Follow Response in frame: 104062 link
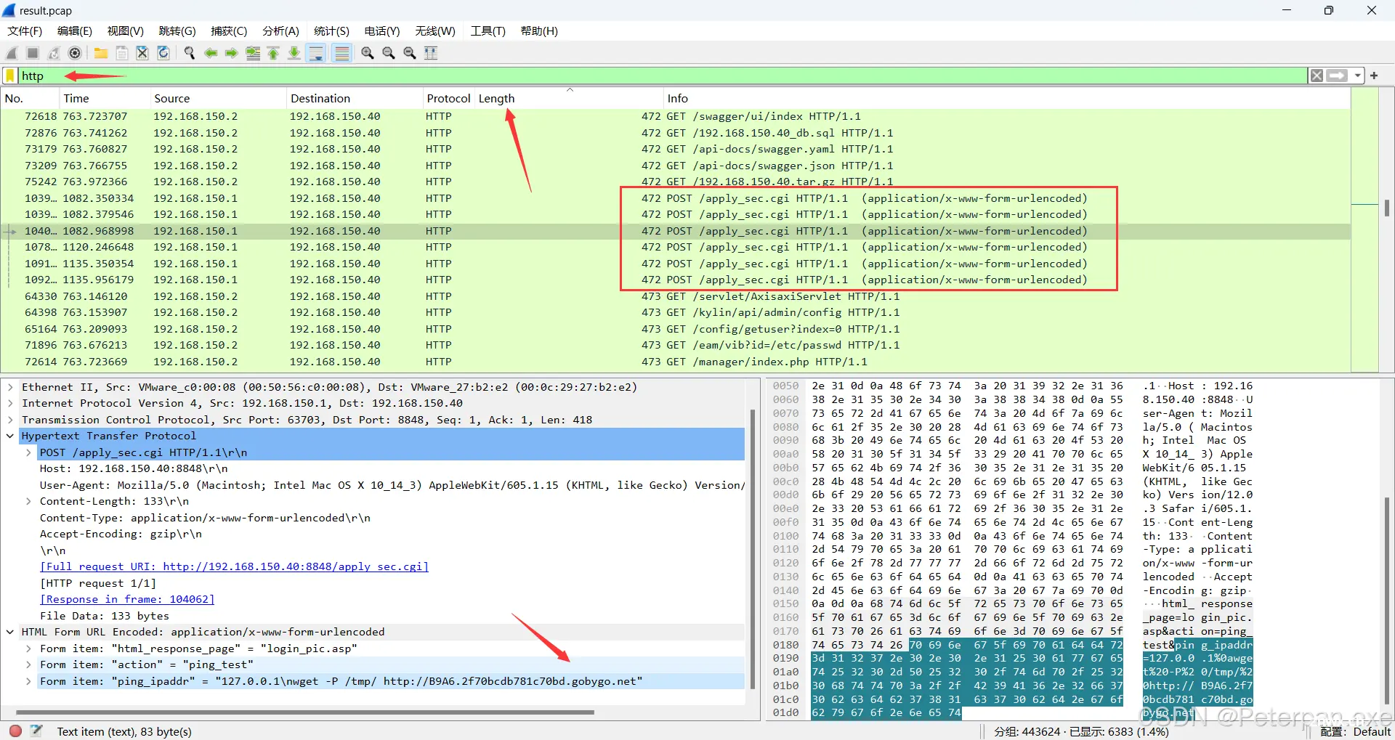 coord(127,599)
